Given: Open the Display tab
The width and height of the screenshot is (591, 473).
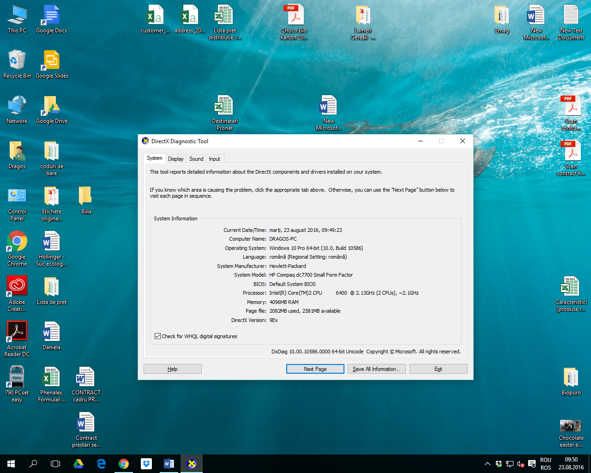Looking at the screenshot, I should (x=175, y=159).
